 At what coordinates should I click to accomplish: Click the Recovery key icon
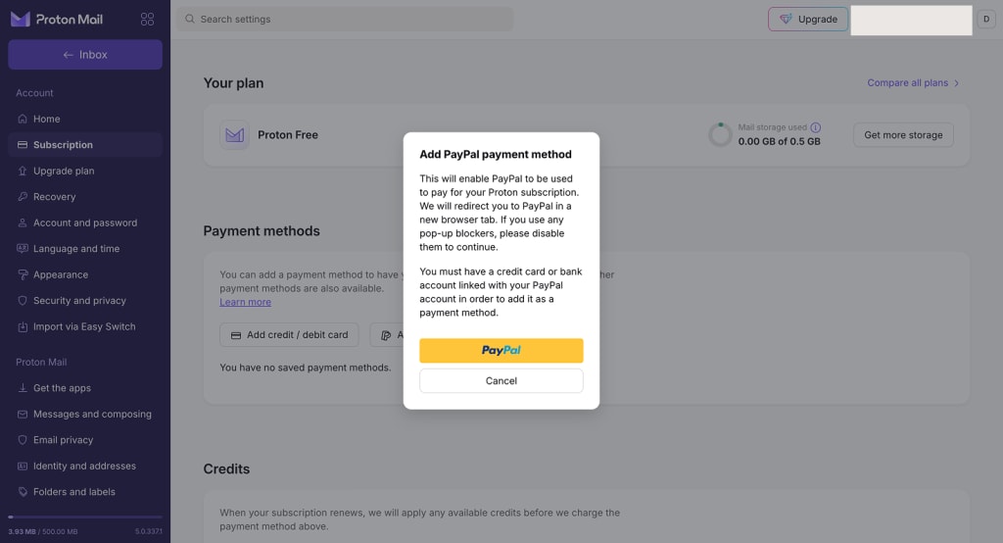[x=23, y=197]
